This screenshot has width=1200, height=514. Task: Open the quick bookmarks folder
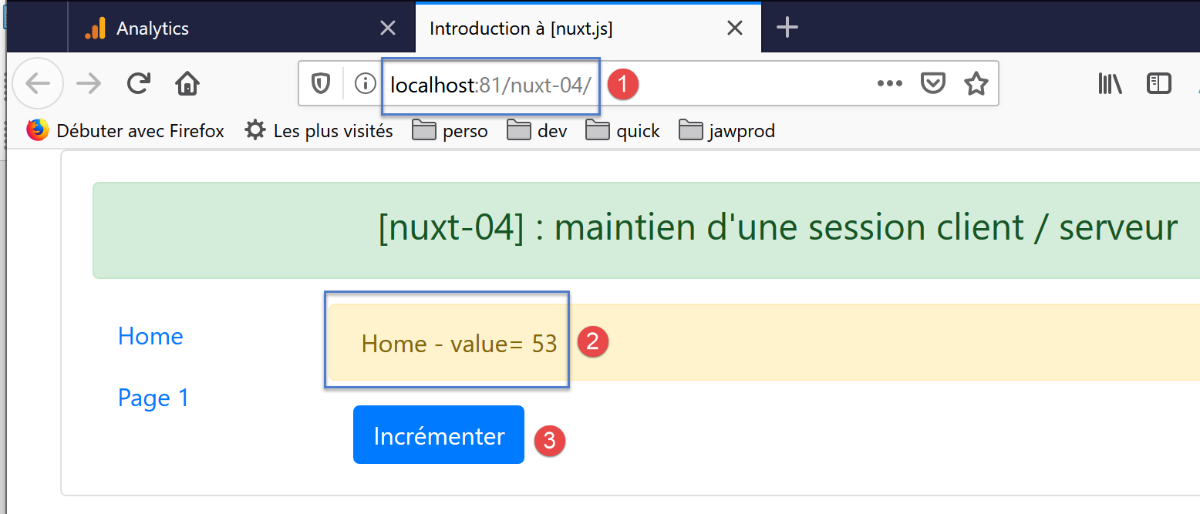pyautogui.click(x=623, y=131)
